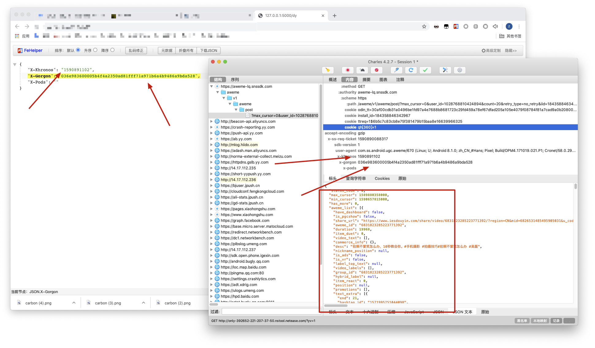Open the Charles tools wrench icon
The width and height of the screenshot is (595, 348).
445,70
